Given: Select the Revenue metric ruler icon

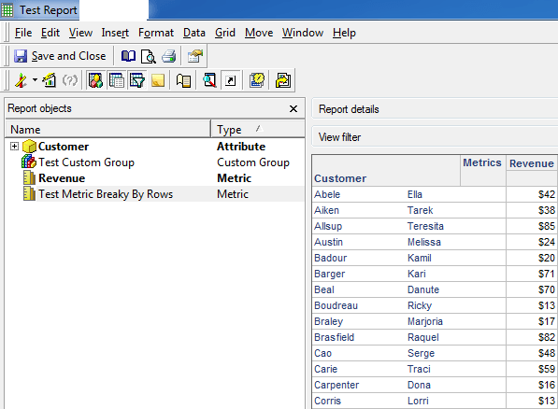Looking at the screenshot, I should click(x=29, y=177).
